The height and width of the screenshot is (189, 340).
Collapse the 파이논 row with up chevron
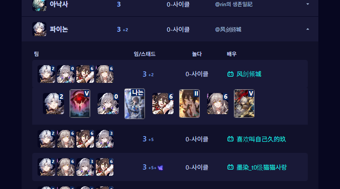point(307,29)
